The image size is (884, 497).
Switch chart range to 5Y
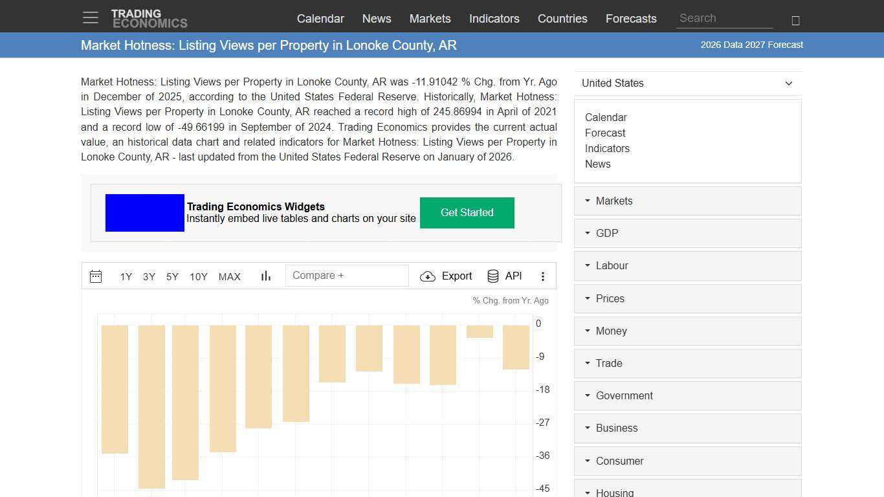(x=172, y=276)
